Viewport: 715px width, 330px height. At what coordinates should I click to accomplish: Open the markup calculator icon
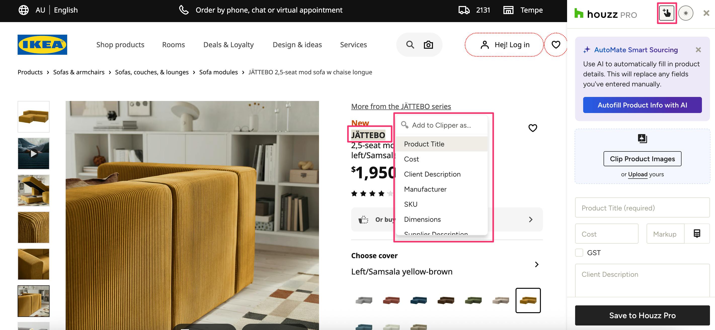tap(697, 234)
